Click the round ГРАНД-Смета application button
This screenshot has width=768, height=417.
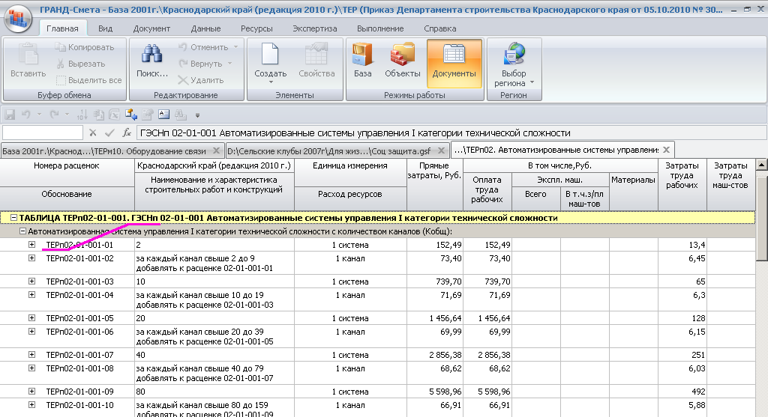click(x=18, y=19)
